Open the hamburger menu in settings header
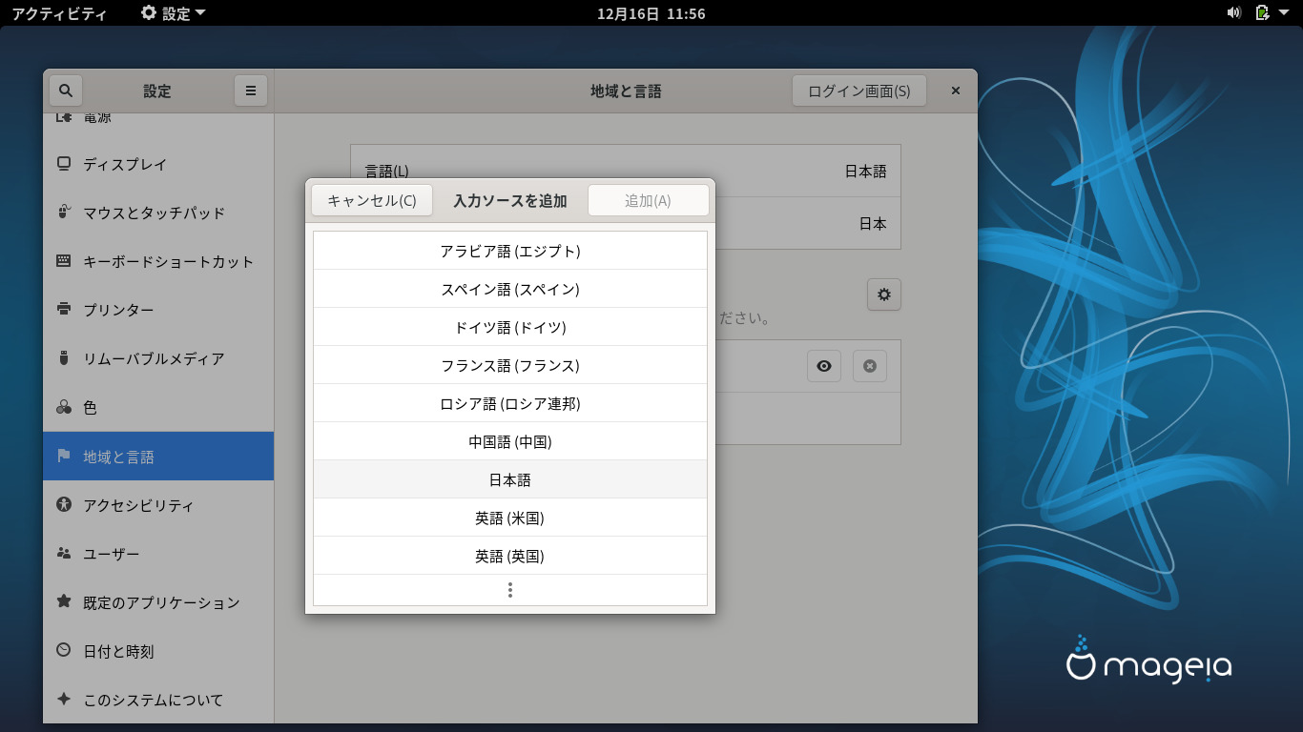Screen dimensions: 1303x732 coord(251,91)
